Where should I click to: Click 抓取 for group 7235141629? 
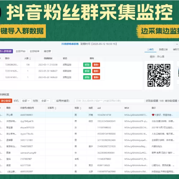pos(87,71)
